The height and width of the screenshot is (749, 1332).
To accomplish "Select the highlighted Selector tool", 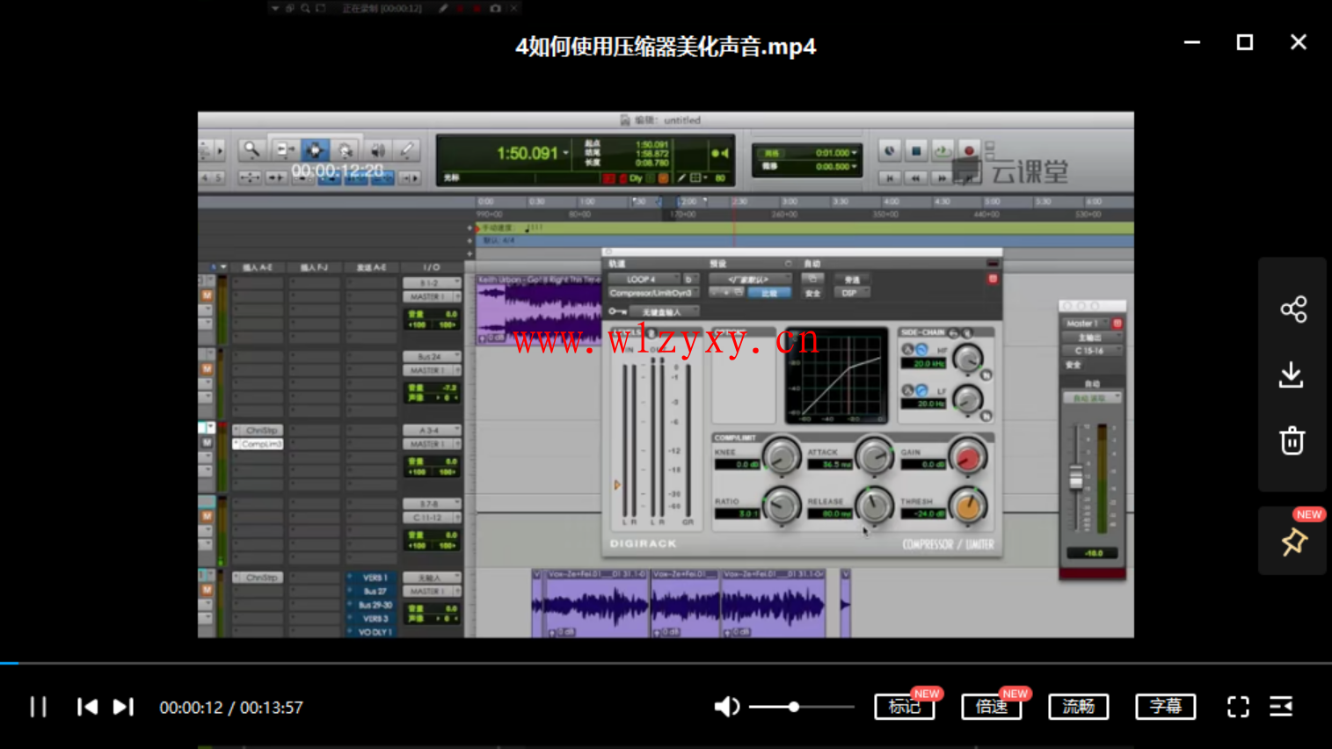I will tap(315, 150).
